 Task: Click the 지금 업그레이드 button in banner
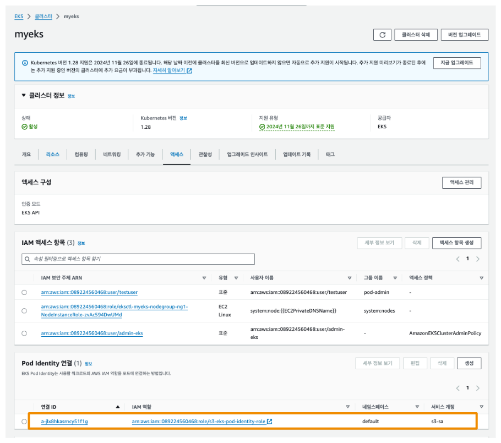click(457, 63)
